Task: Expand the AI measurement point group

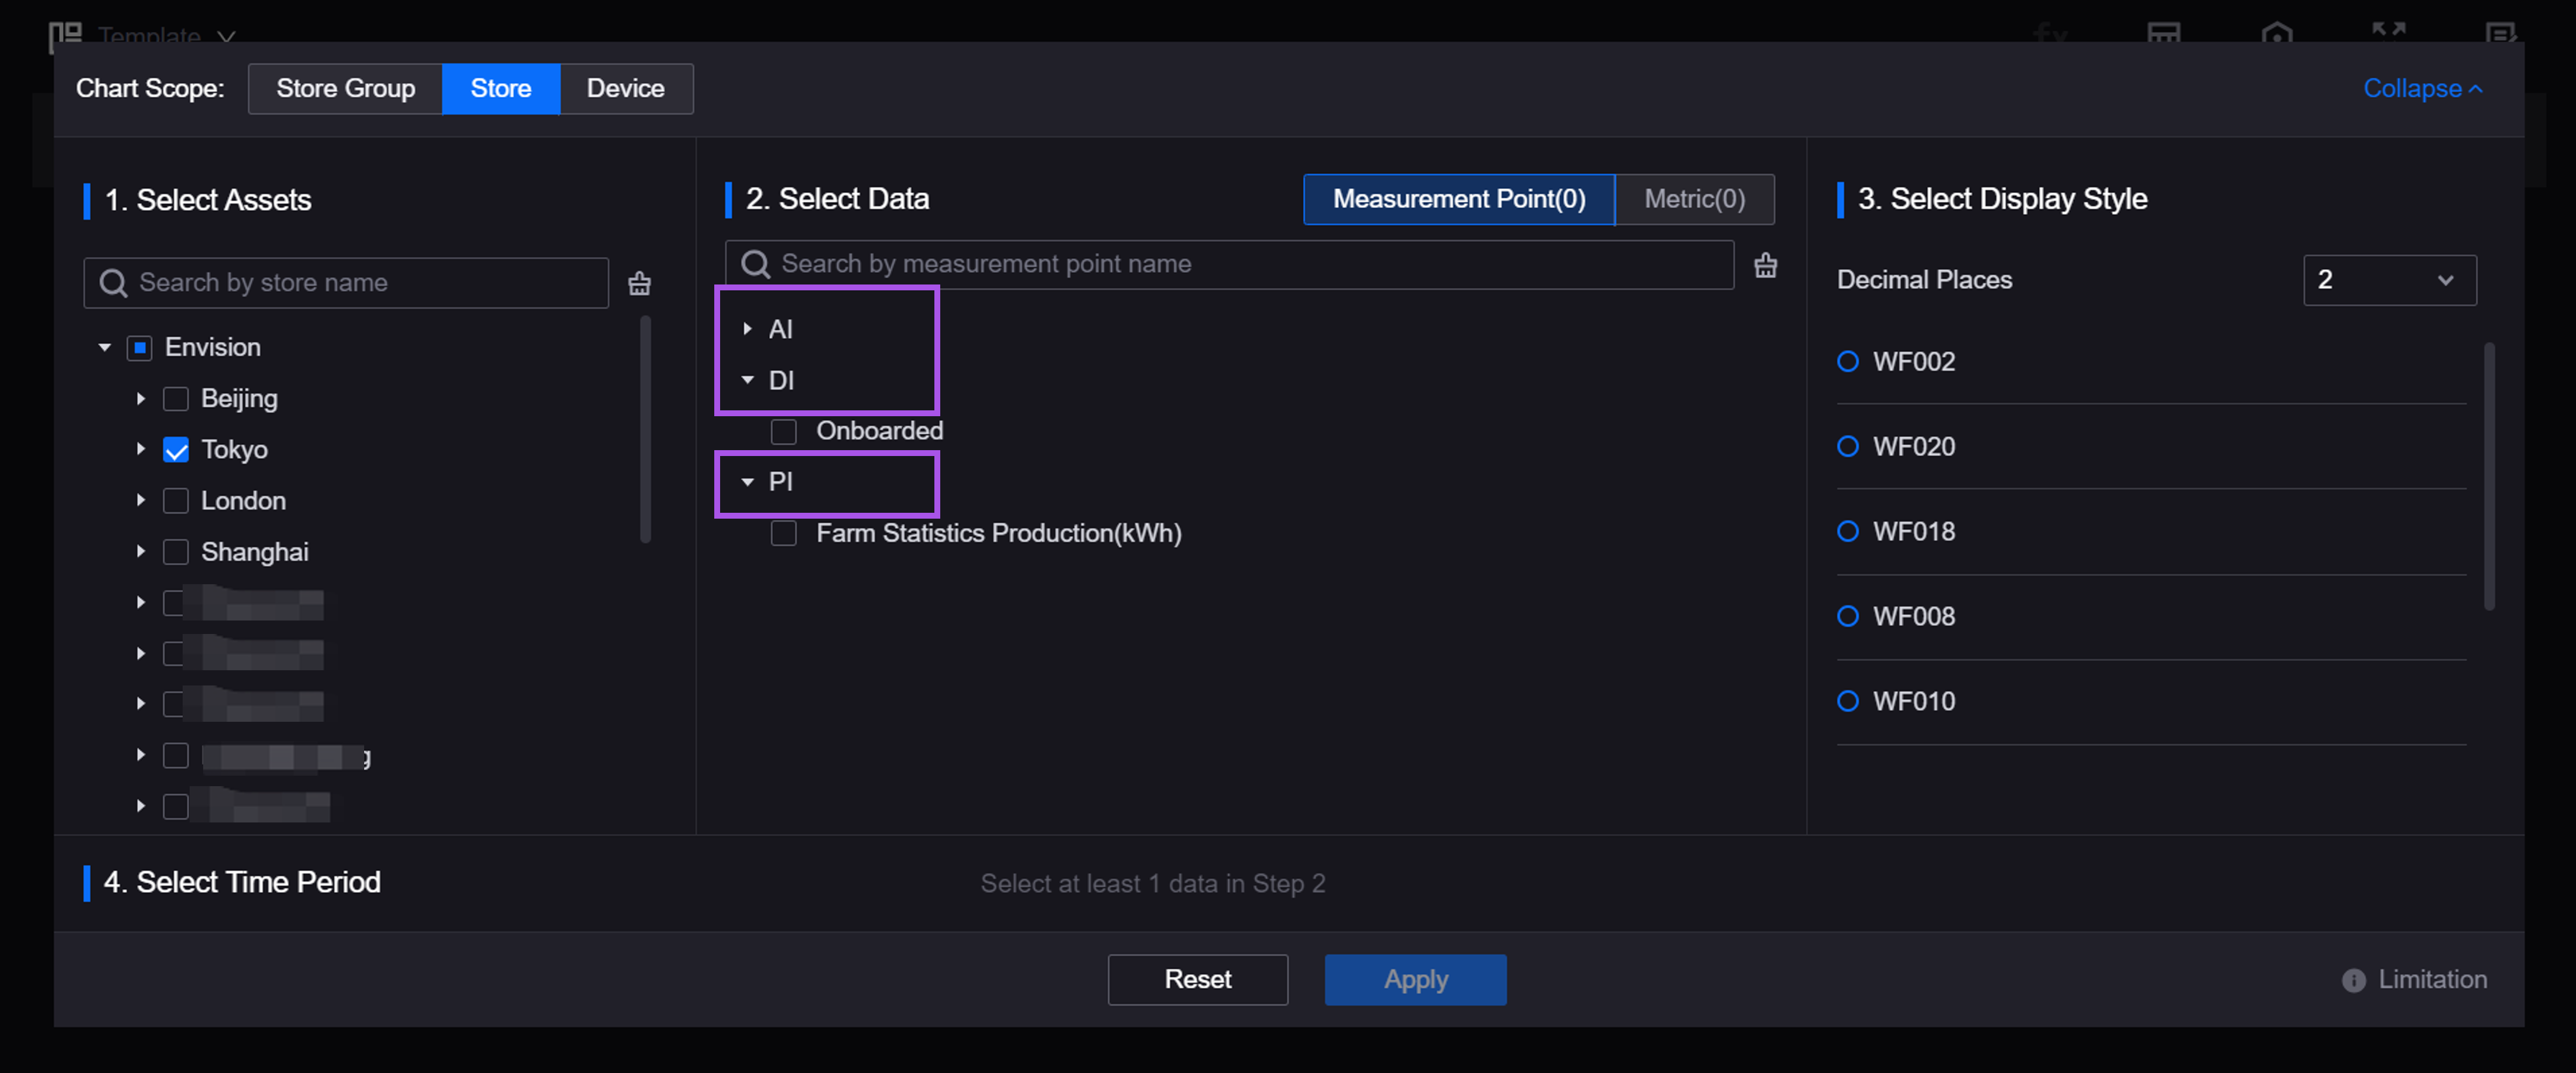Action: pyautogui.click(x=747, y=329)
